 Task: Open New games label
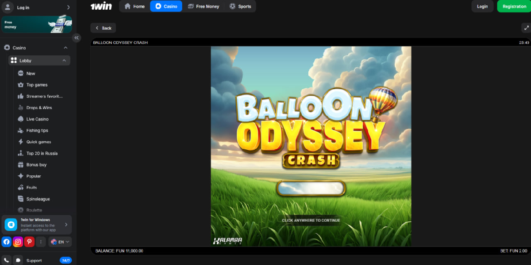pyautogui.click(x=31, y=74)
